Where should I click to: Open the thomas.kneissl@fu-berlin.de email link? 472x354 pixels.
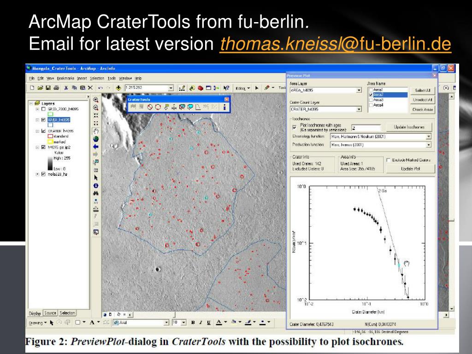click(336, 44)
